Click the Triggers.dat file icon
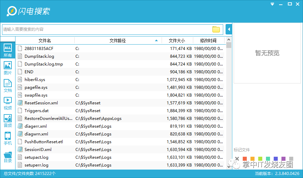Screen dimensions: 303x178 coord(20,110)
